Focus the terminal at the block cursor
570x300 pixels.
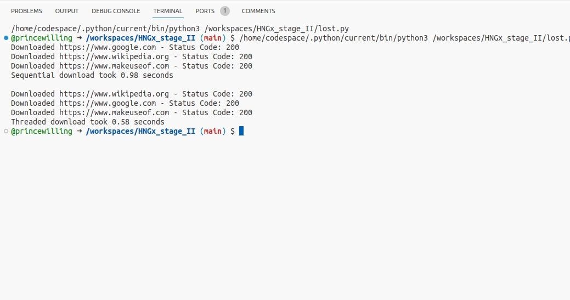[241, 131]
